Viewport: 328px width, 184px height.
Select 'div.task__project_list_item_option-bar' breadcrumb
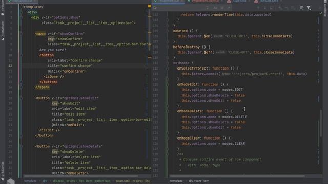(81, 181)
